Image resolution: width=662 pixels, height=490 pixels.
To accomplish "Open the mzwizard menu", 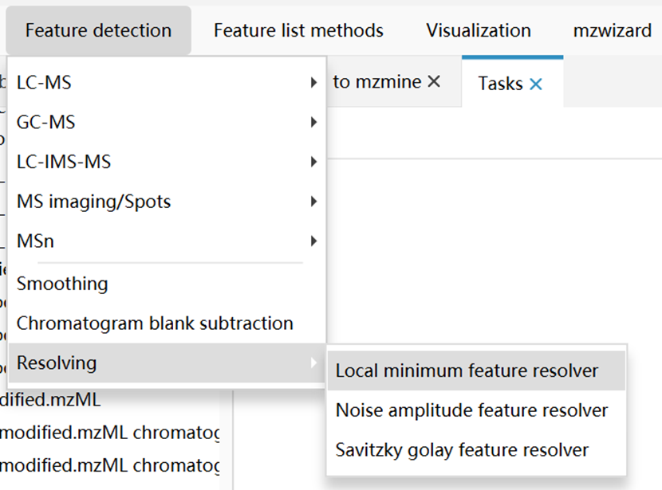I will point(613,30).
